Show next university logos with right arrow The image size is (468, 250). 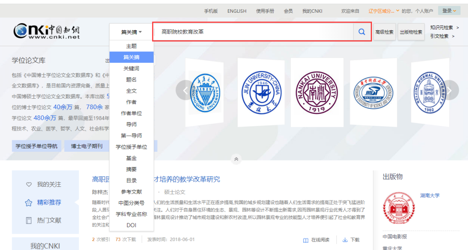click(449, 90)
